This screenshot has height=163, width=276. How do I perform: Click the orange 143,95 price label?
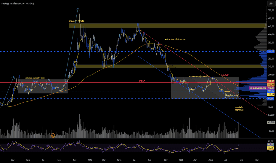click(x=271, y=85)
